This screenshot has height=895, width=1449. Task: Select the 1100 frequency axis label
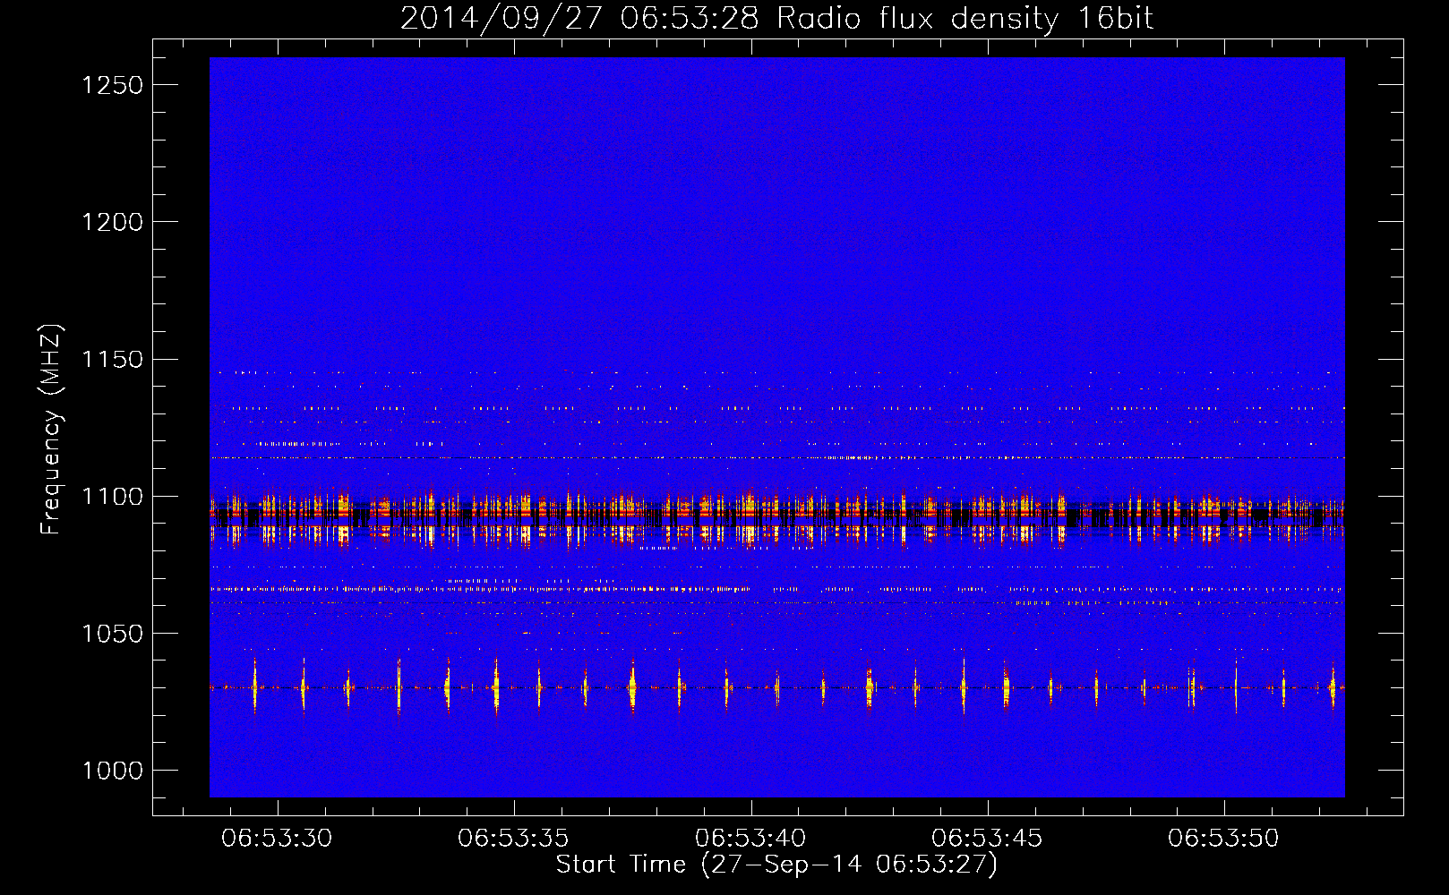(113, 497)
